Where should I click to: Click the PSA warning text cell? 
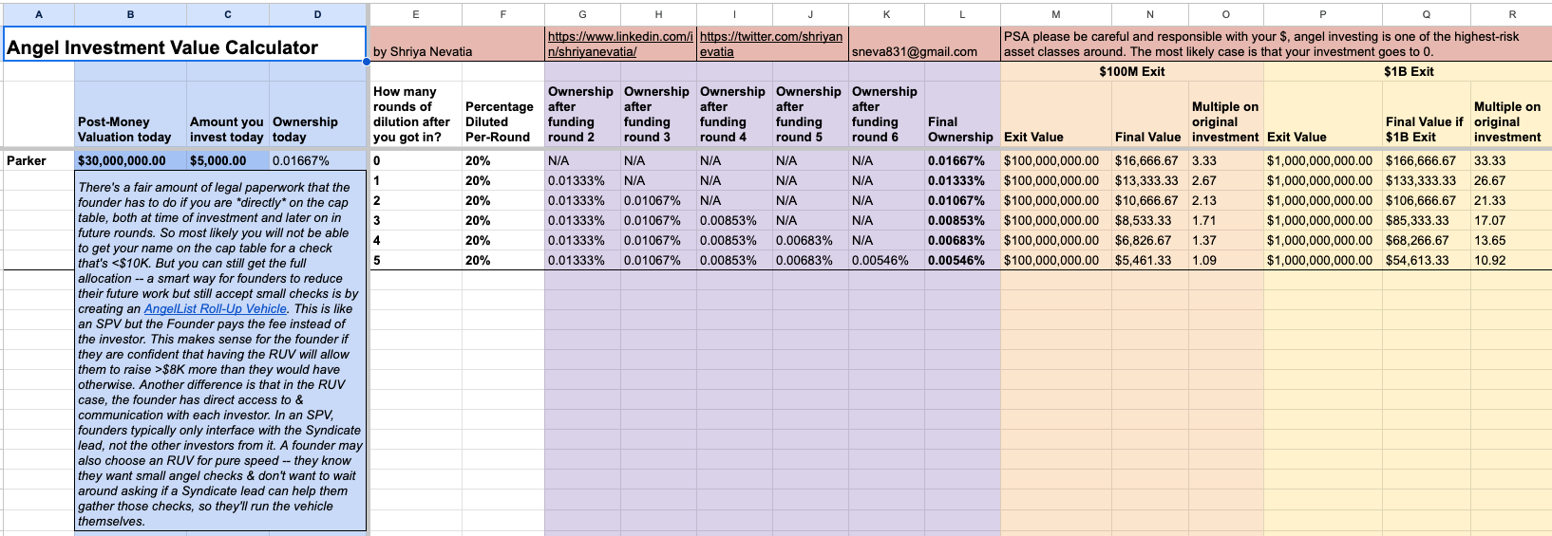click(1276, 45)
